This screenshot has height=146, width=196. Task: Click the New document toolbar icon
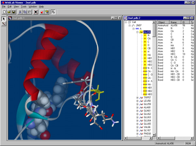tap(4, 12)
